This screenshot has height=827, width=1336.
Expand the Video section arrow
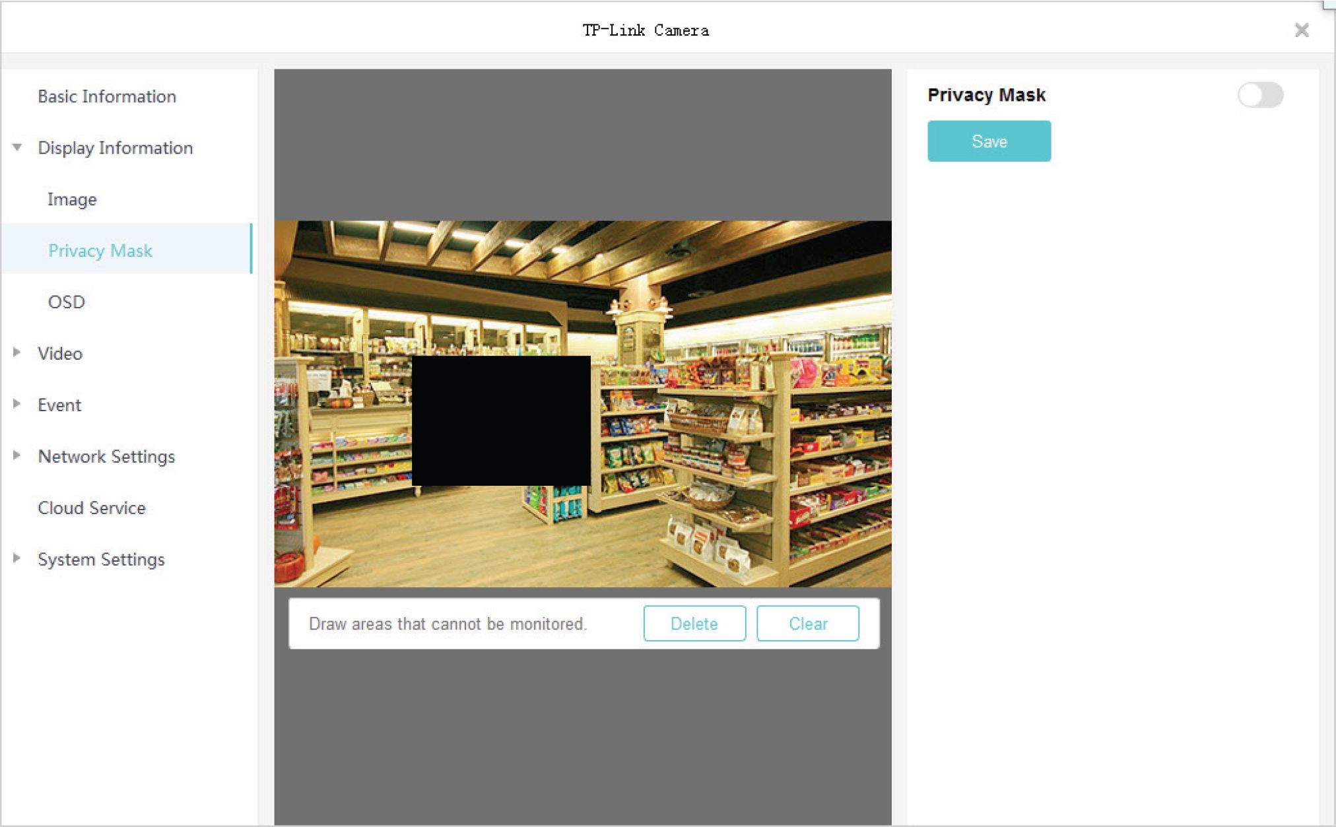pos(17,353)
